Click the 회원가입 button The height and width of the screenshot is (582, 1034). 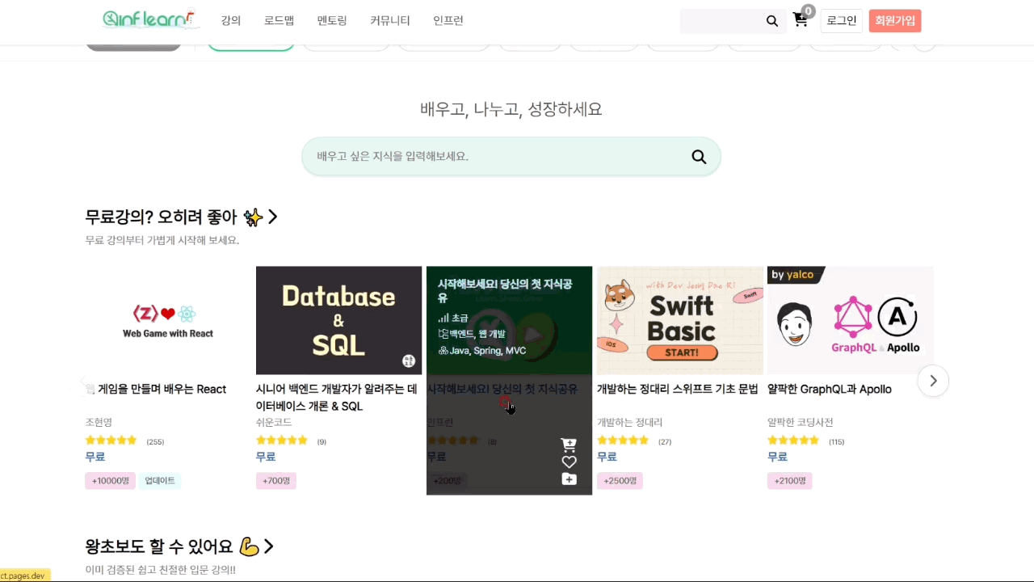pos(894,21)
